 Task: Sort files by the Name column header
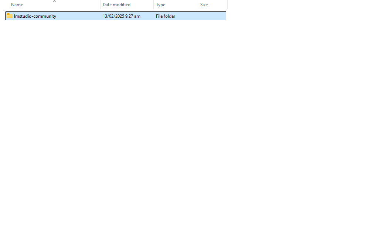pyautogui.click(x=17, y=5)
